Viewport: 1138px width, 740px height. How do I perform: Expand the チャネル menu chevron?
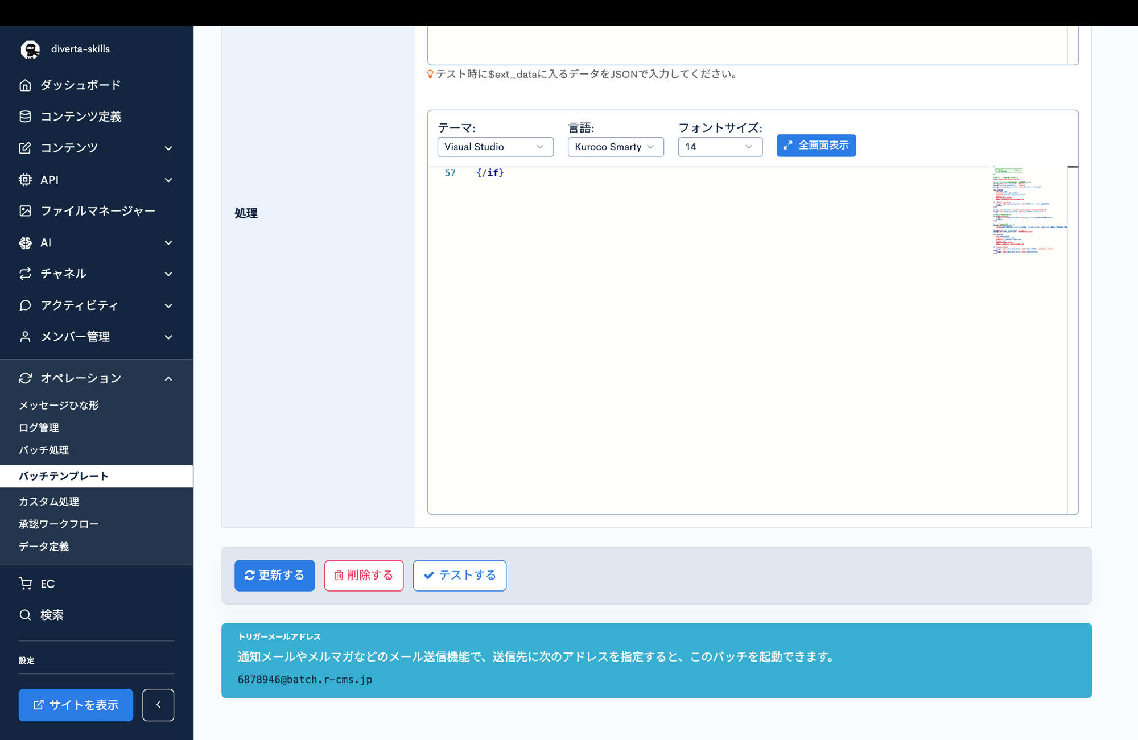point(168,274)
